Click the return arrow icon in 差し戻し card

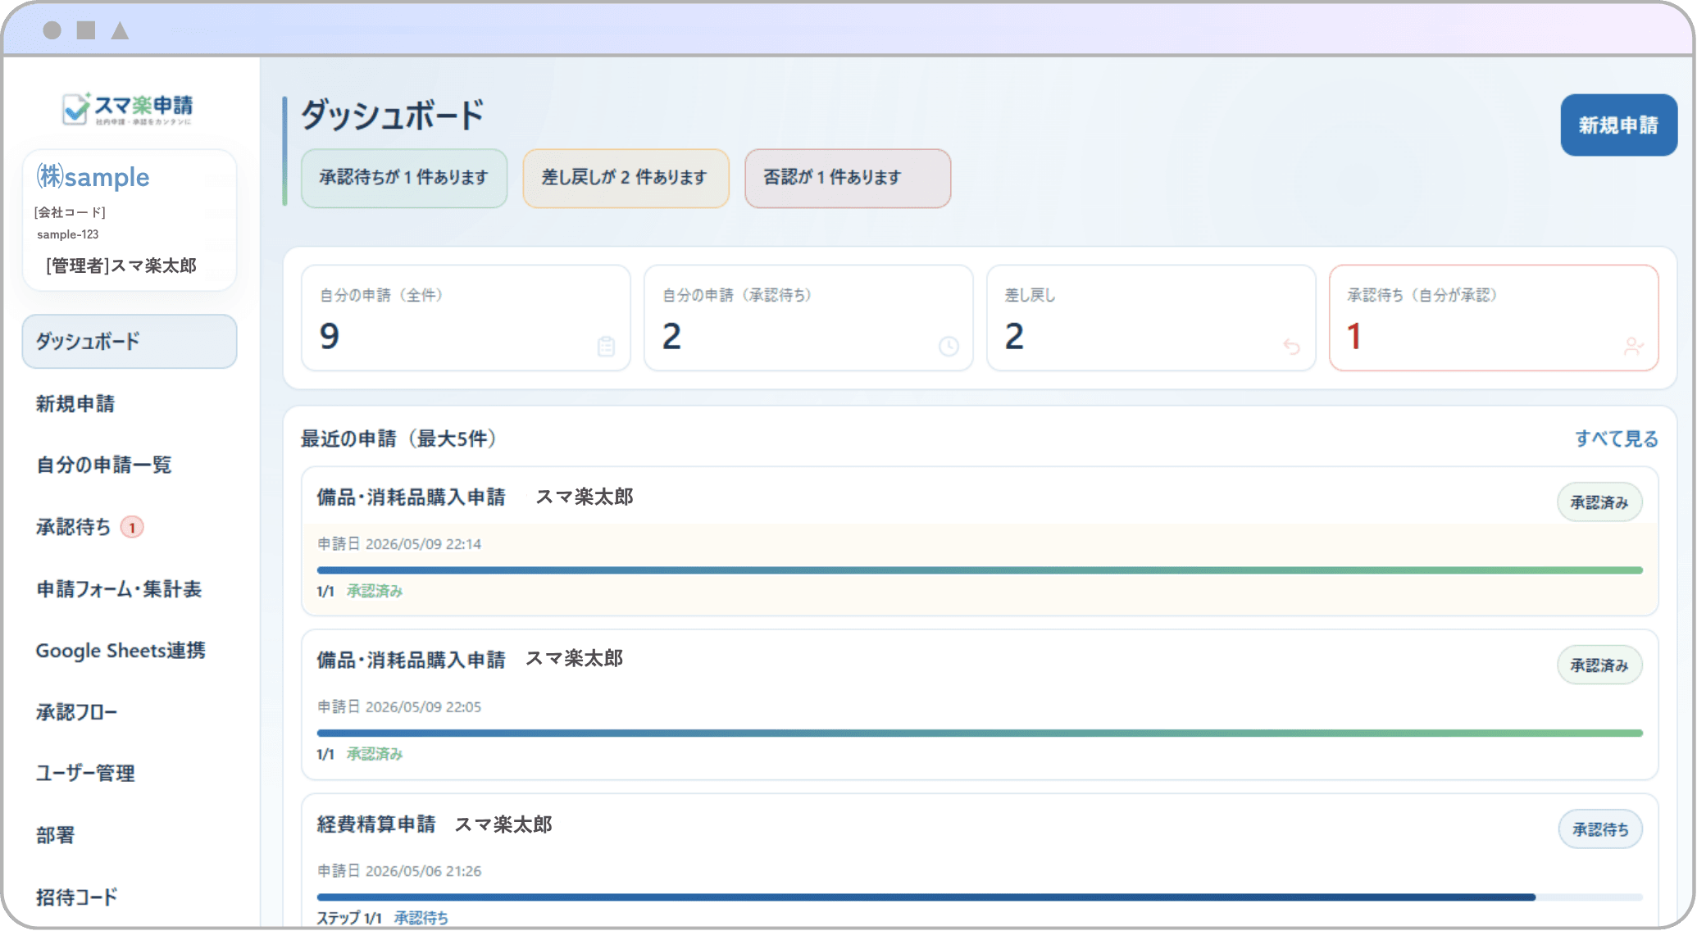coord(1291,347)
